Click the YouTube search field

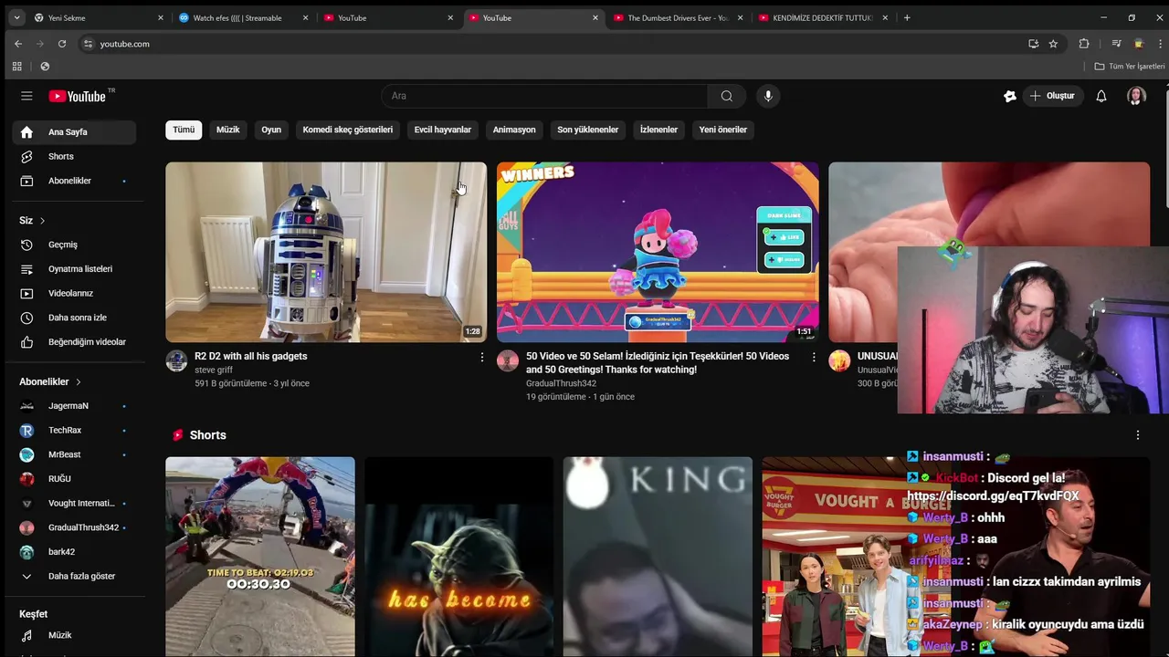pos(545,96)
